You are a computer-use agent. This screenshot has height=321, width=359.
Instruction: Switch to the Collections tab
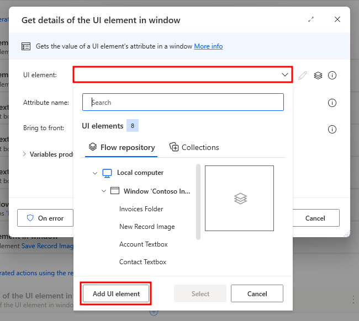[194, 147]
